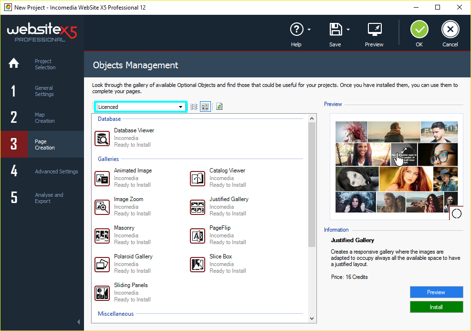Click the blue Preview button

point(436,292)
